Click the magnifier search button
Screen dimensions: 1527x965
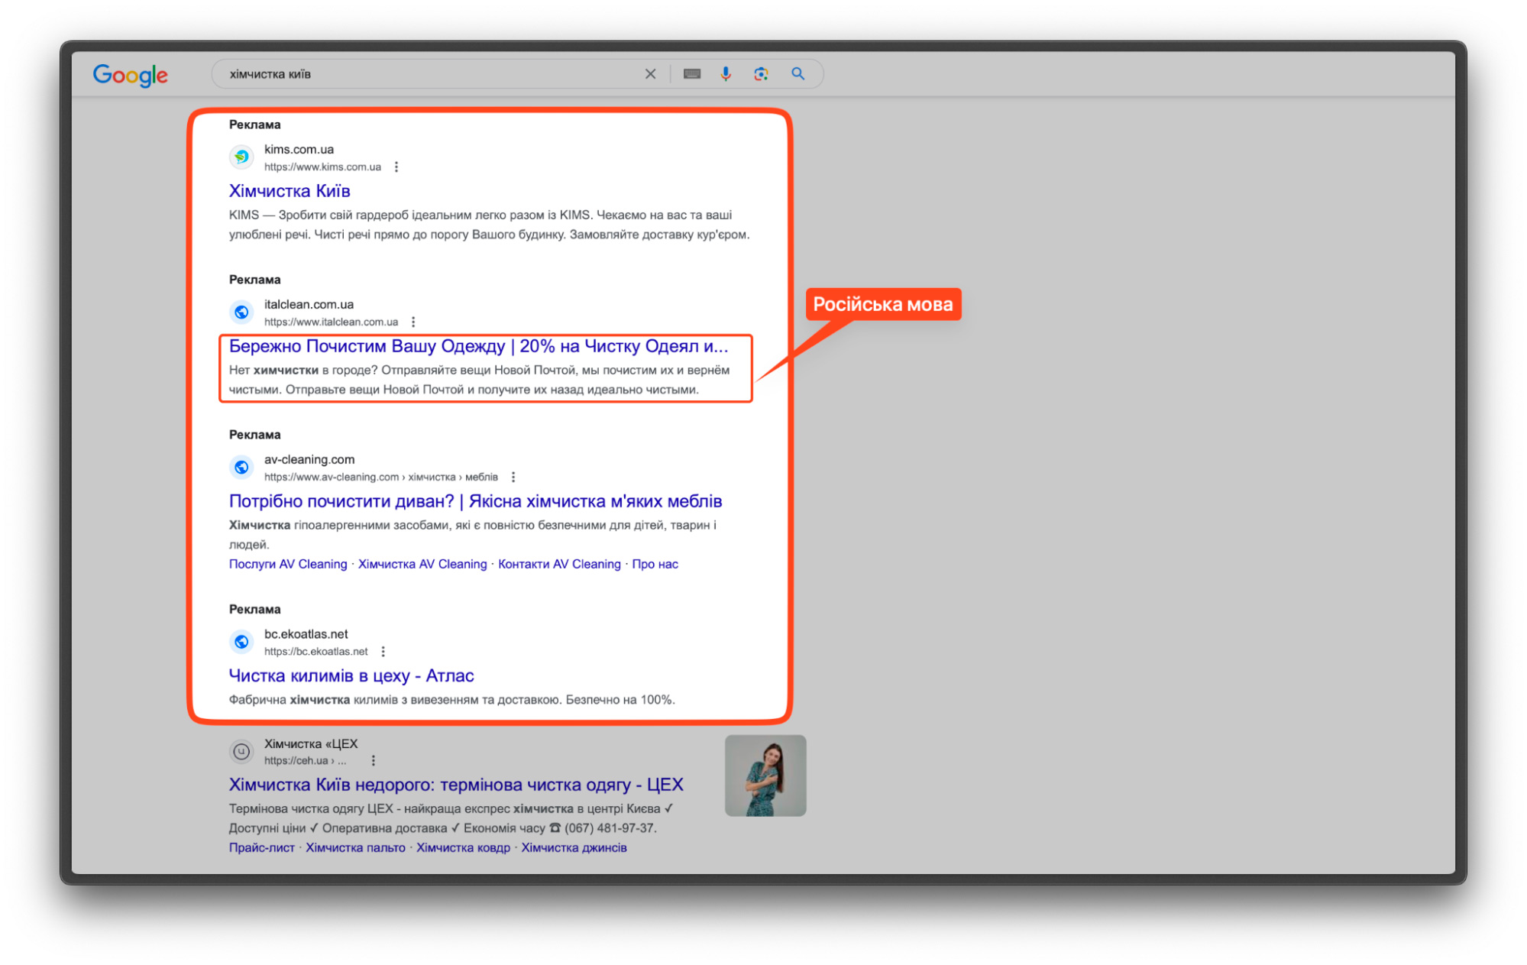797,74
